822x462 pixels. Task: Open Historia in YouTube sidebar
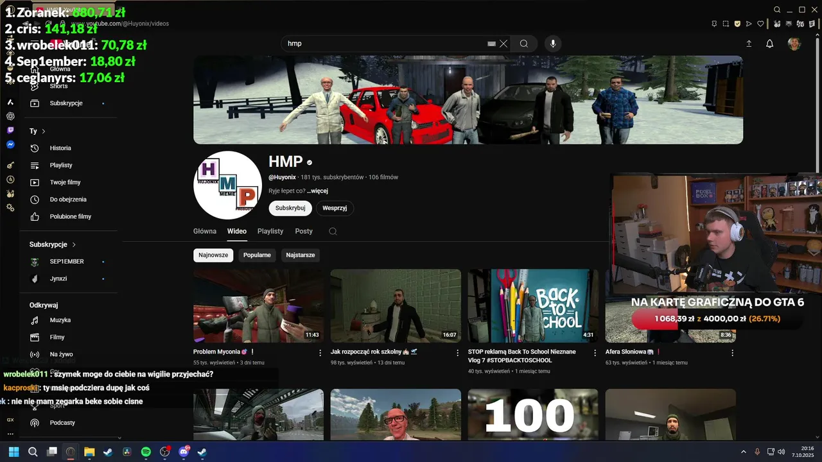68,148
